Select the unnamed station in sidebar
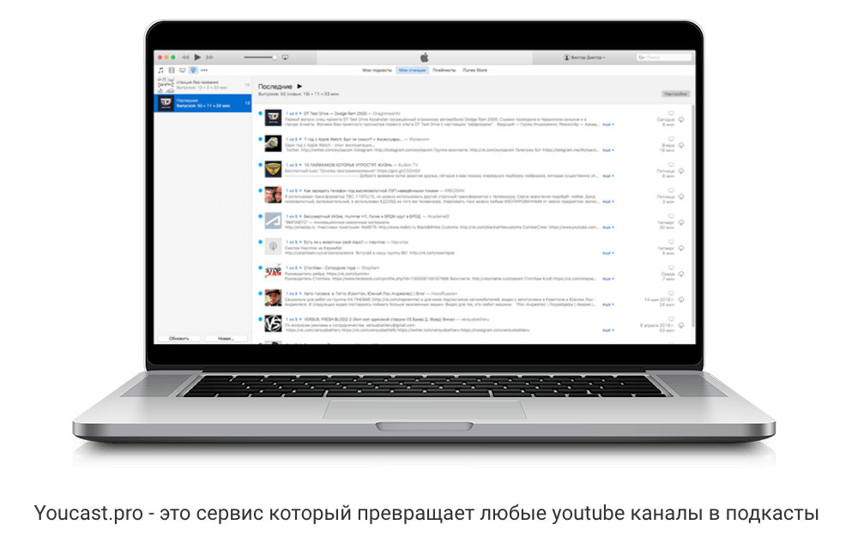The image size is (858, 549). [x=203, y=85]
